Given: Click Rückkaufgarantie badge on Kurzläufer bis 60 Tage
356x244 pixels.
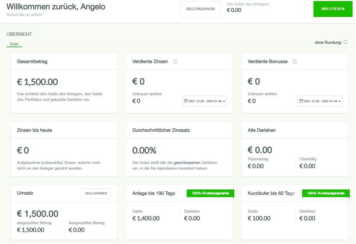Looking at the screenshot, I should [325, 193].
